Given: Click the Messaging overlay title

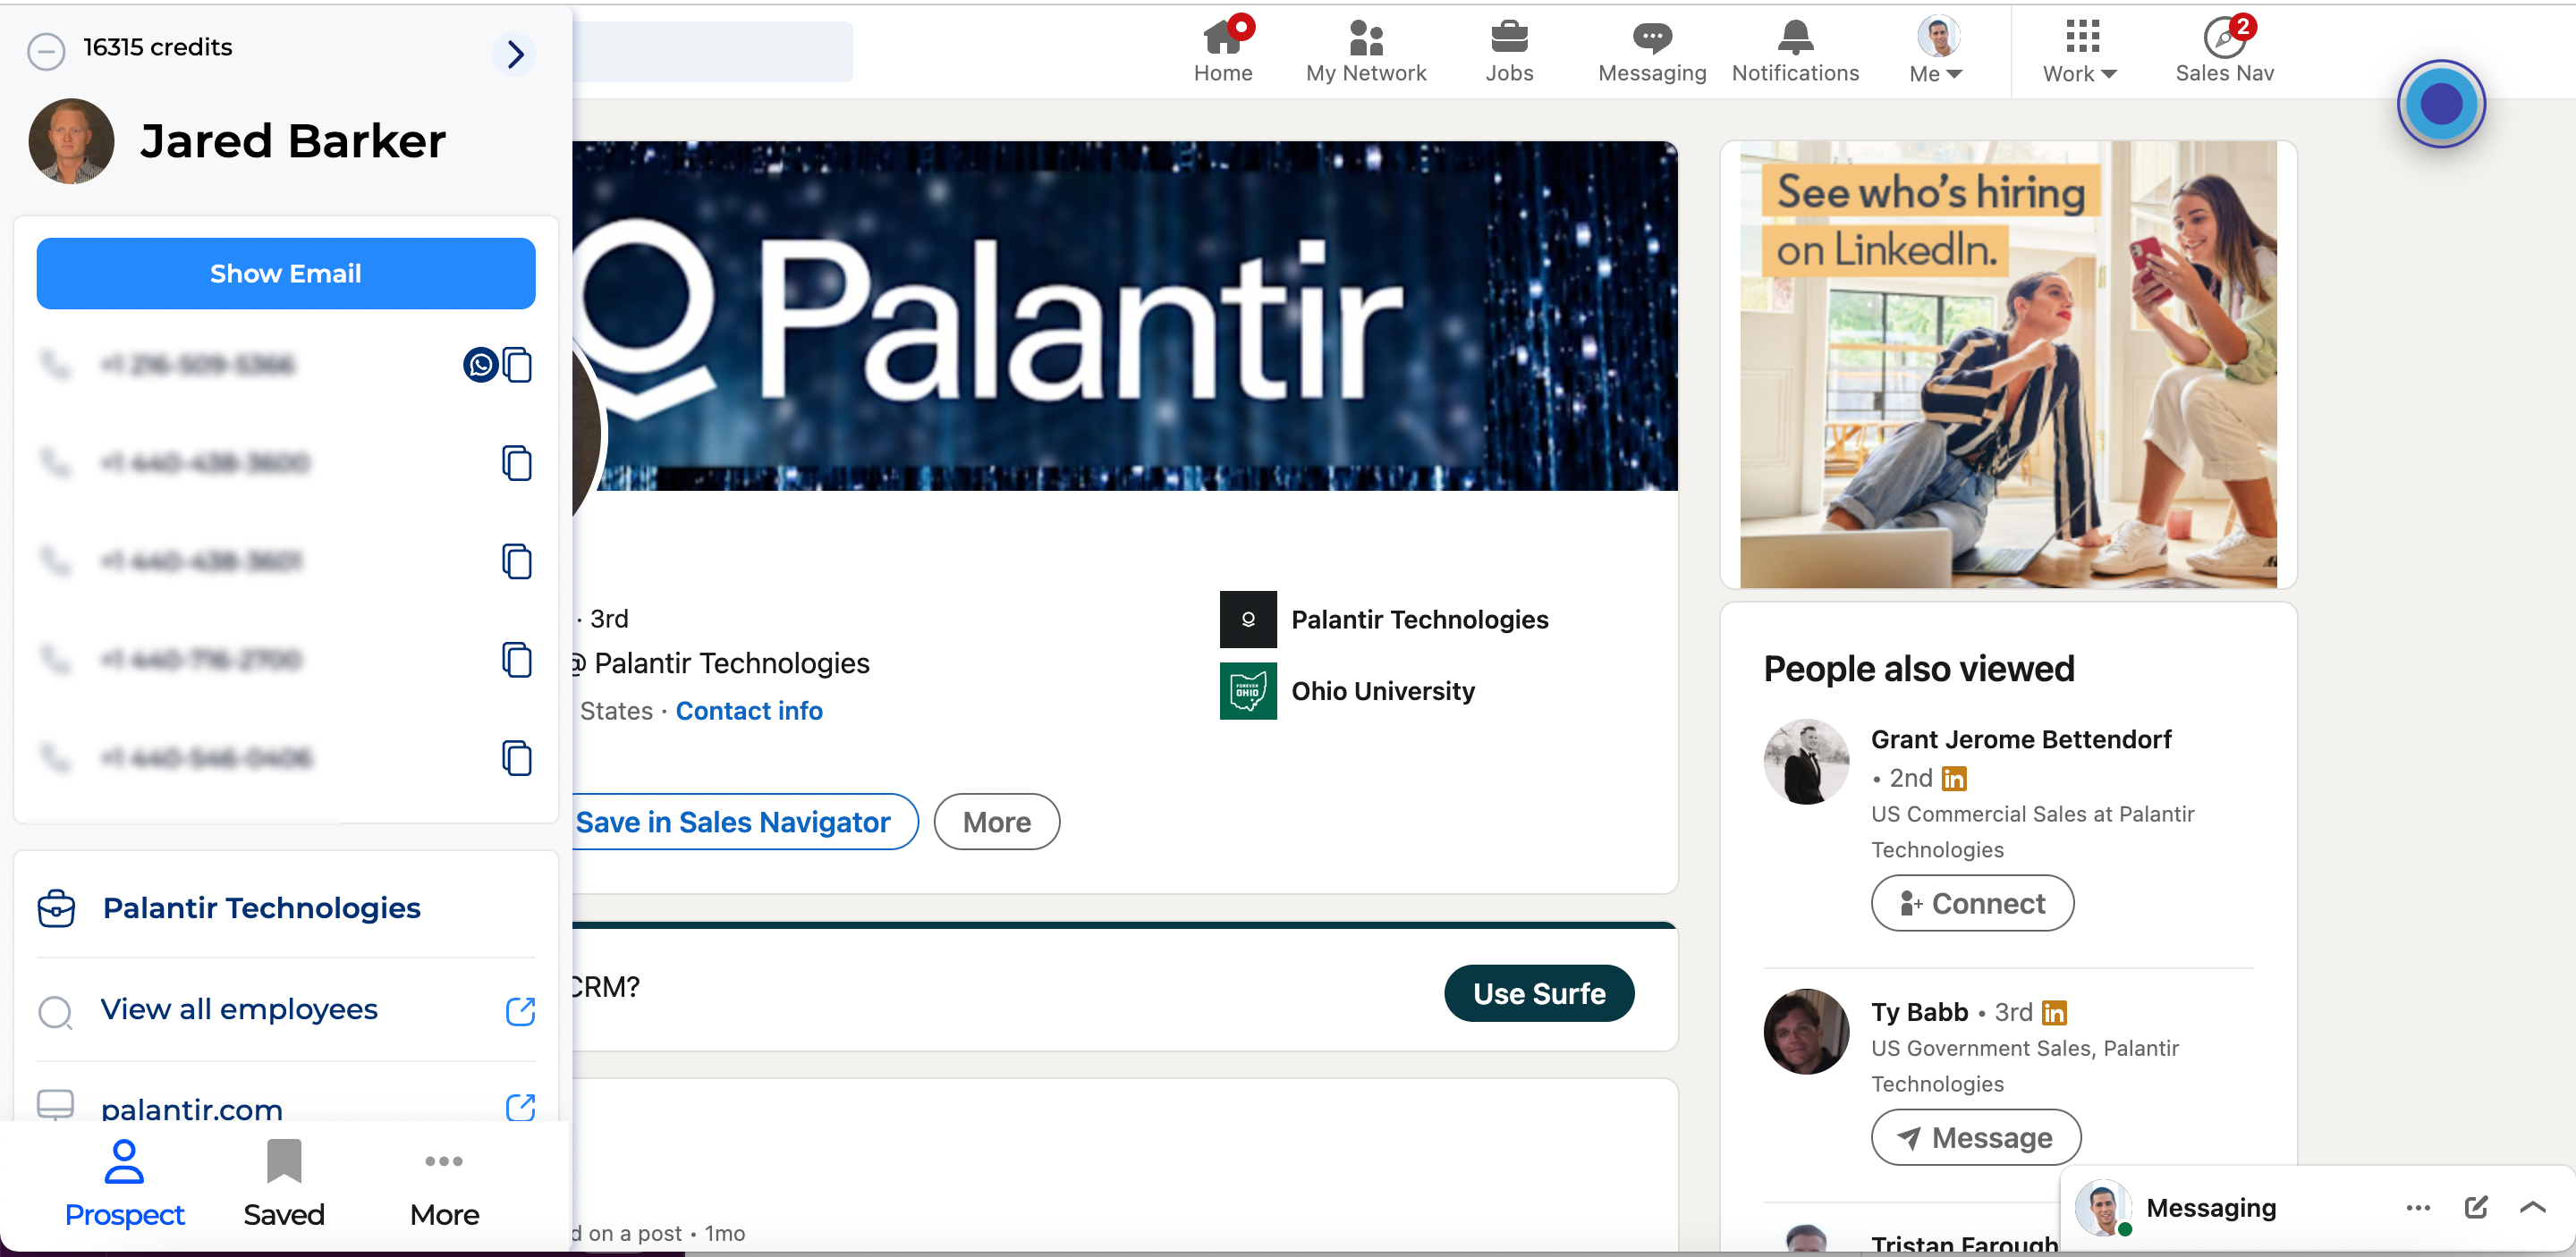Looking at the screenshot, I should coord(2211,1208).
